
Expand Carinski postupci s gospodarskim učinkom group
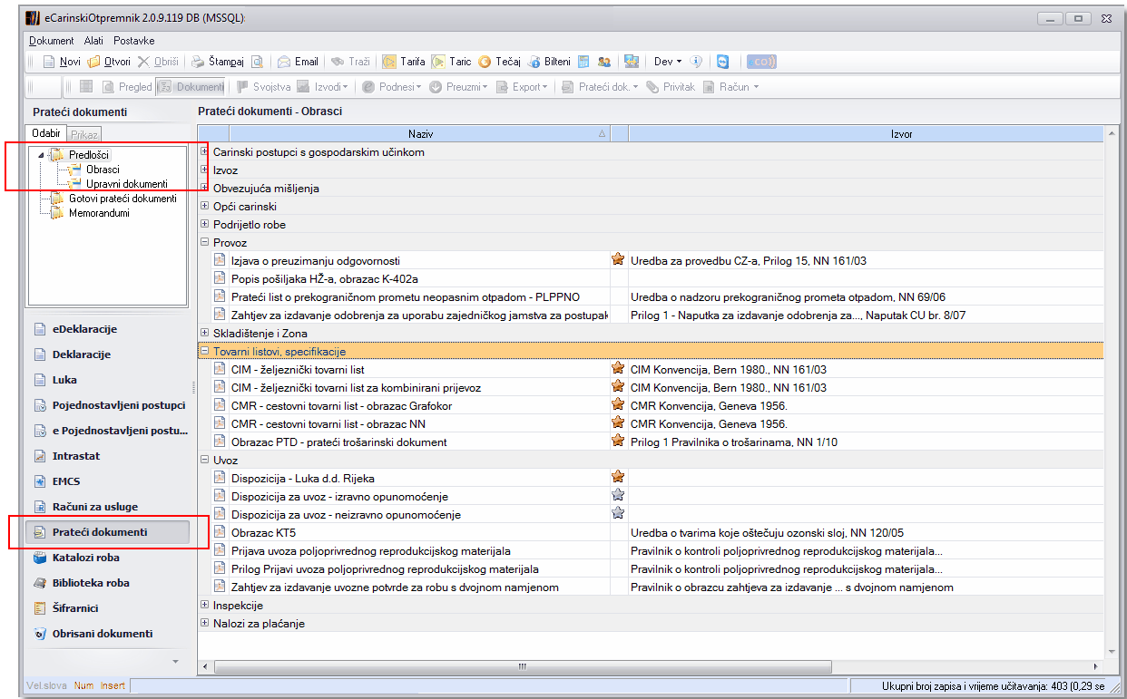(205, 151)
